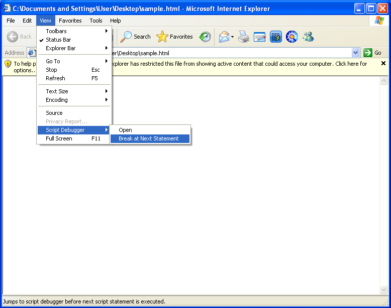391x308 pixels.
Task: Select Source in the View menu
Action: (54, 113)
